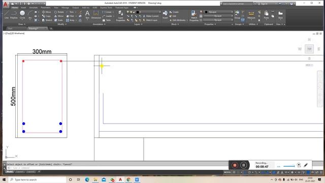Activate the Move command
325x183 pixels.
coord(46,12)
